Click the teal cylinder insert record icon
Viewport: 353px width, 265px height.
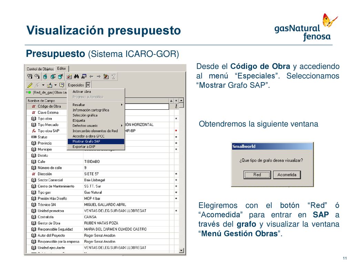point(45,77)
